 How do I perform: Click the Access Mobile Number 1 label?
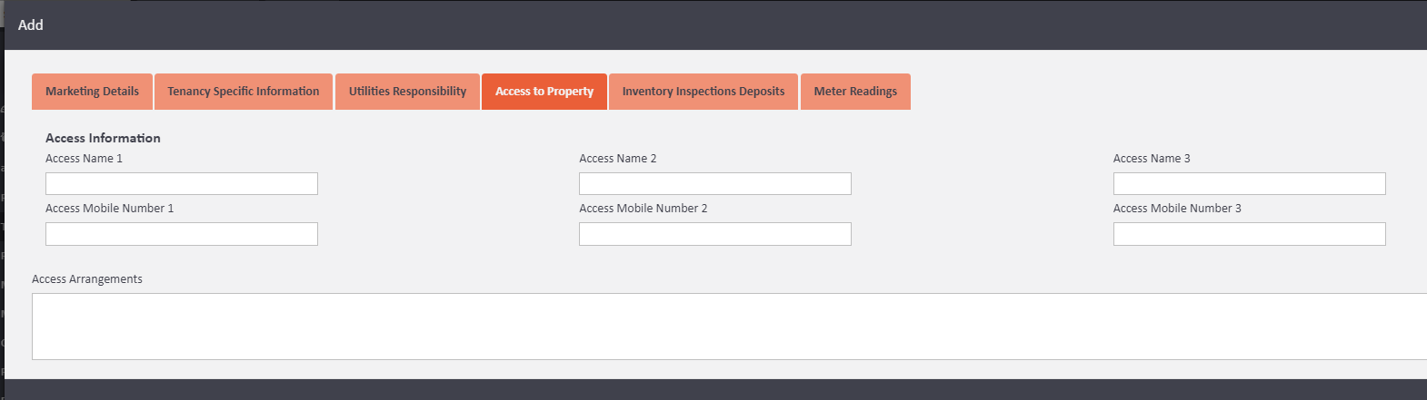click(109, 209)
